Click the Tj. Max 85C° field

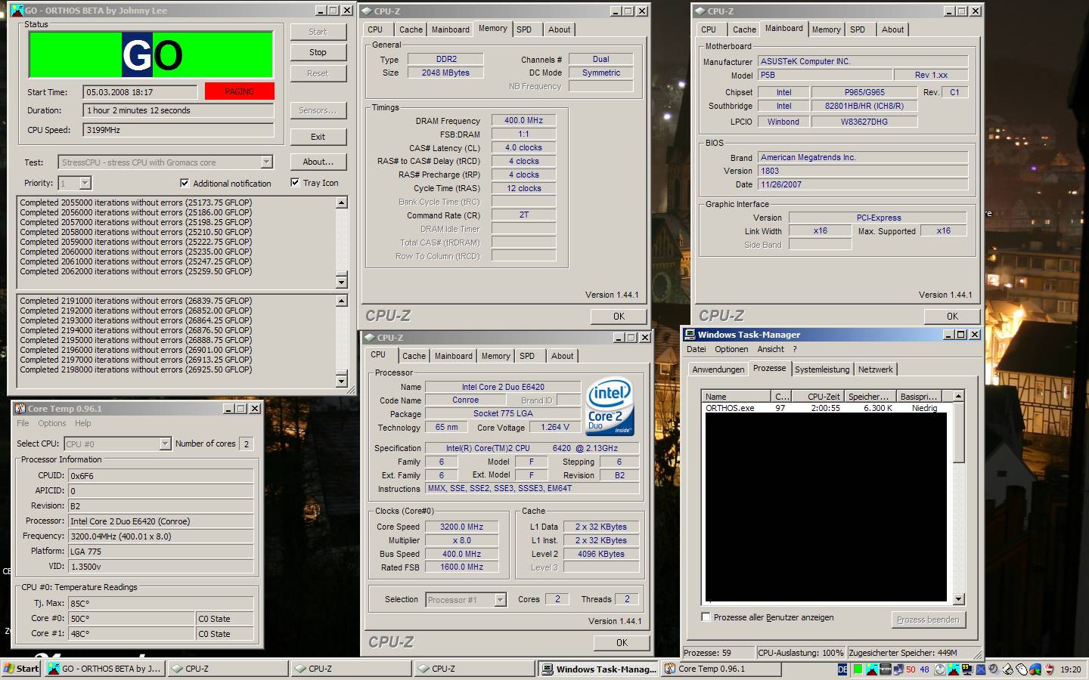coord(160,603)
